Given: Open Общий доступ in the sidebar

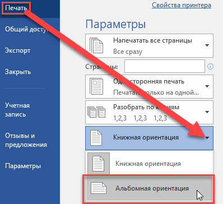Looking at the screenshot, I should tap(26, 29).
